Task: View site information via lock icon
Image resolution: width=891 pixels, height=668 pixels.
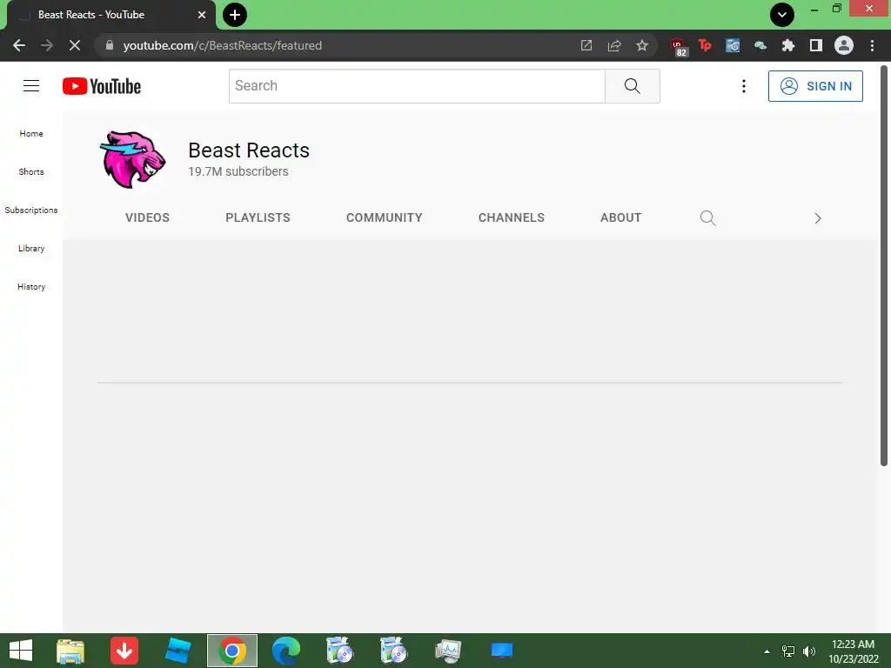Action: pos(109,45)
